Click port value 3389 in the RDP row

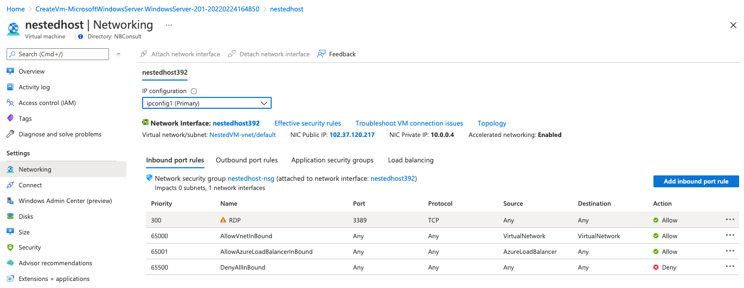coord(359,220)
